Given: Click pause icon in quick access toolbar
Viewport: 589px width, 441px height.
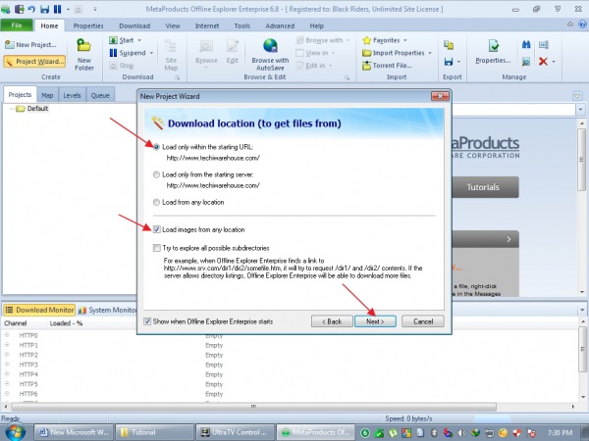Looking at the screenshot, I should [x=57, y=9].
